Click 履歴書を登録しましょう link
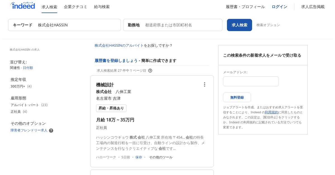The width and height of the screenshot is (335, 175). (116, 61)
